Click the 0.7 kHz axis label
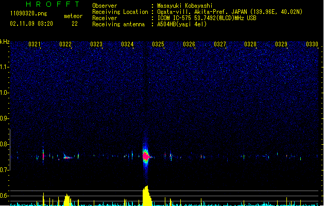Viewport: 324px width, 206px height. [x=4, y=170]
